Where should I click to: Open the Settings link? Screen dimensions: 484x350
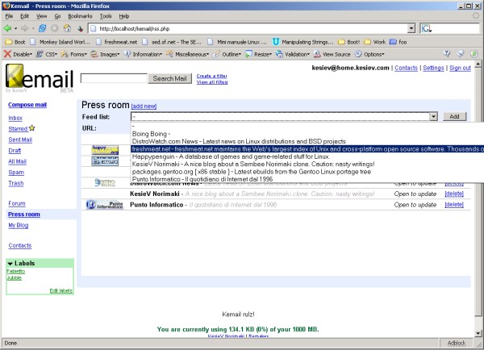tap(433, 68)
